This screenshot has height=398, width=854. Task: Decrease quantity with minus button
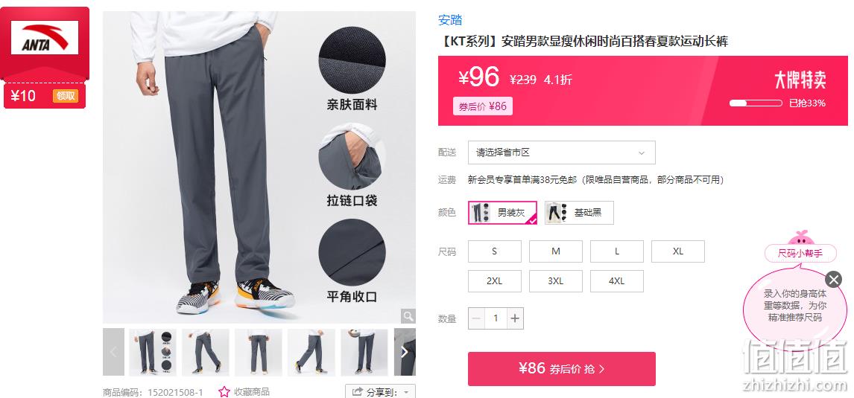(x=477, y=318)
